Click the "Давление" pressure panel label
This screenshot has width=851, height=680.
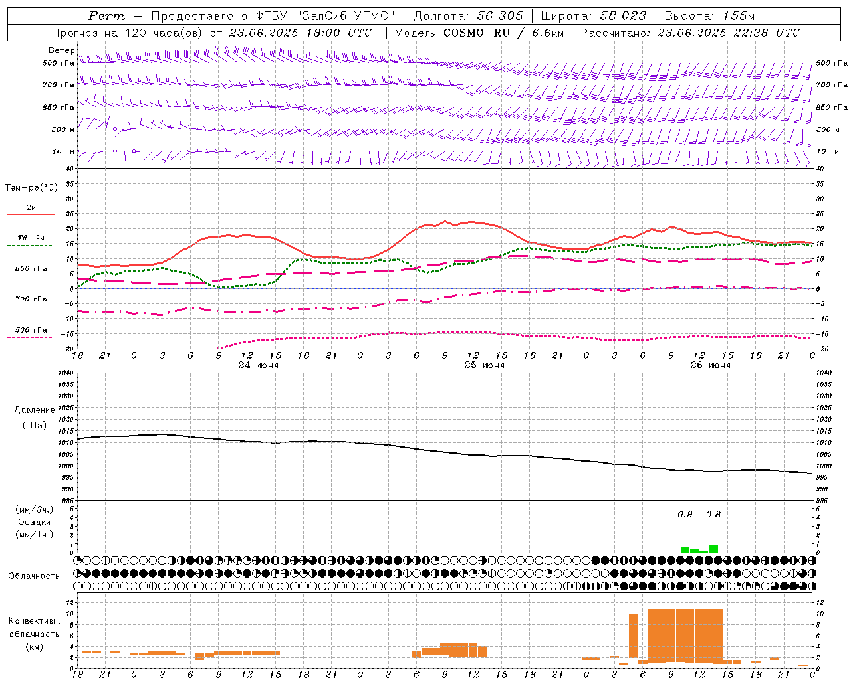(x=35, y=410)
